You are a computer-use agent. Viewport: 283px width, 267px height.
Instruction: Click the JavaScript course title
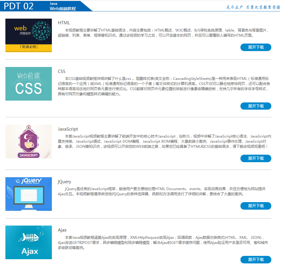(x=68, y=129)
